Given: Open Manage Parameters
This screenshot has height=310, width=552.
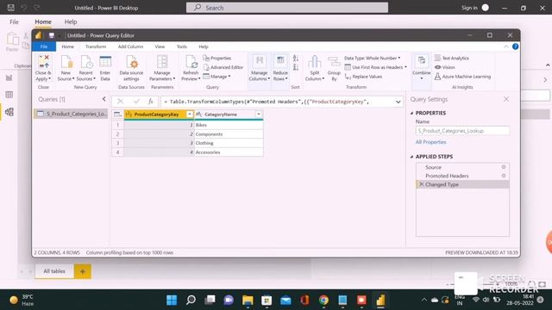Looking at the screenshot, I should point(162,69).
